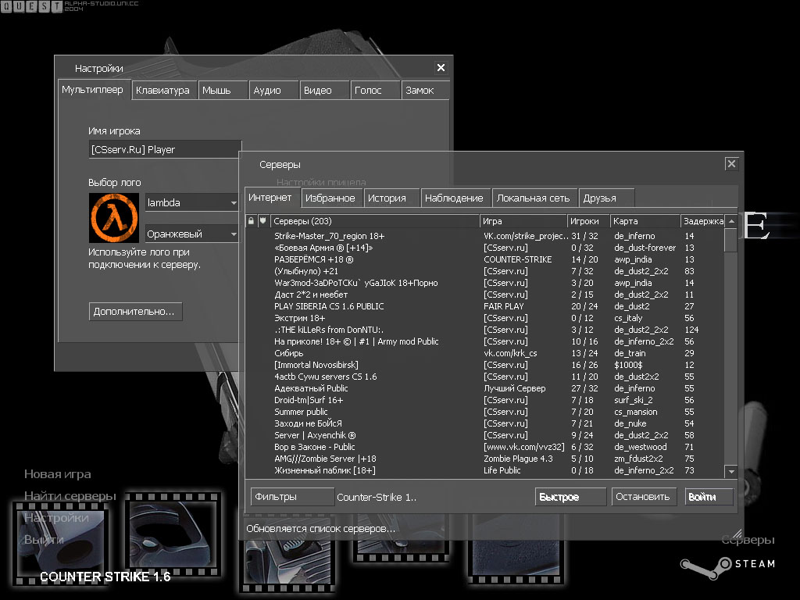This screenshot has height=600, width=800.
Task: Close the Серверы window
Action: (x=730, y=164)
